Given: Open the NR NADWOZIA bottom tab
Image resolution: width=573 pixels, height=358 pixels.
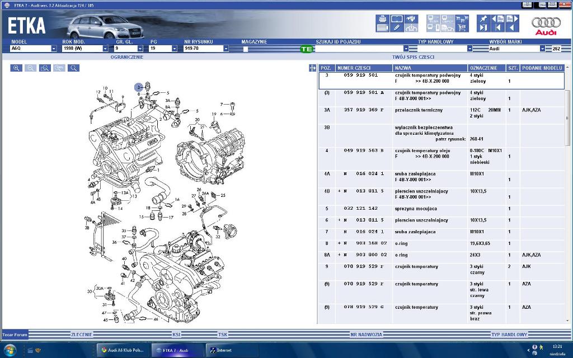Looking at the screenshot, I should [x=366, y=335].
